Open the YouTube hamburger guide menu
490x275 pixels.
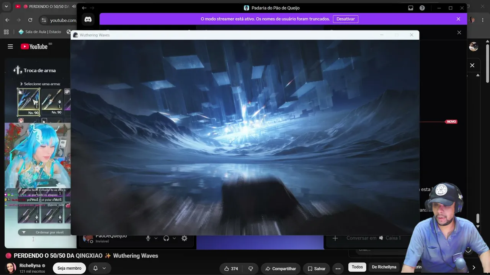point(10,47)
